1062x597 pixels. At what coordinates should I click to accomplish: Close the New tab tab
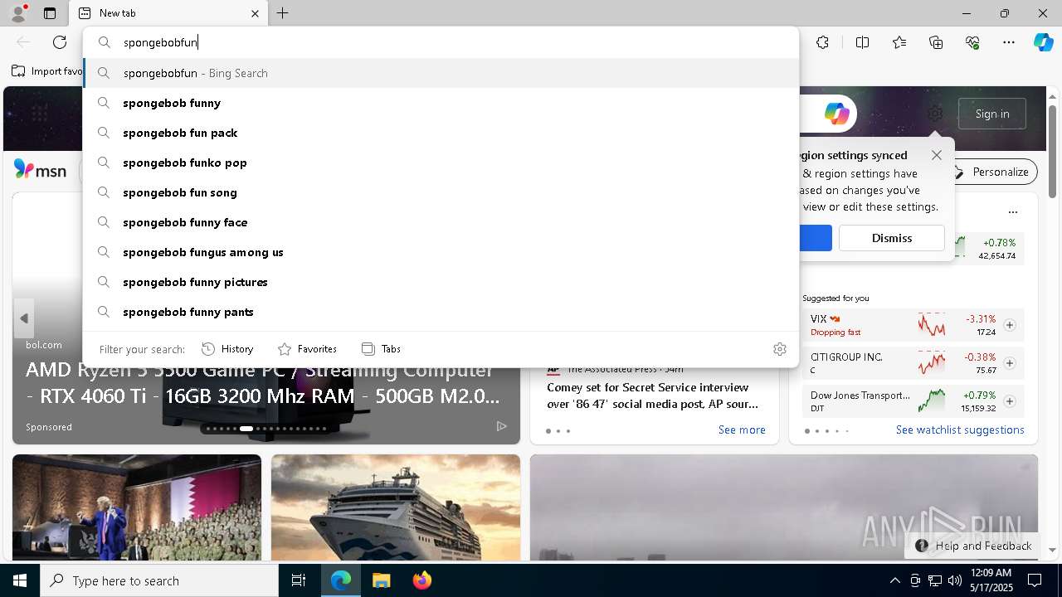coord(255,13)
